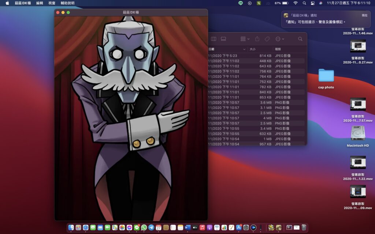Select the 448 KB JPEG file row

[x=257, y=61]
